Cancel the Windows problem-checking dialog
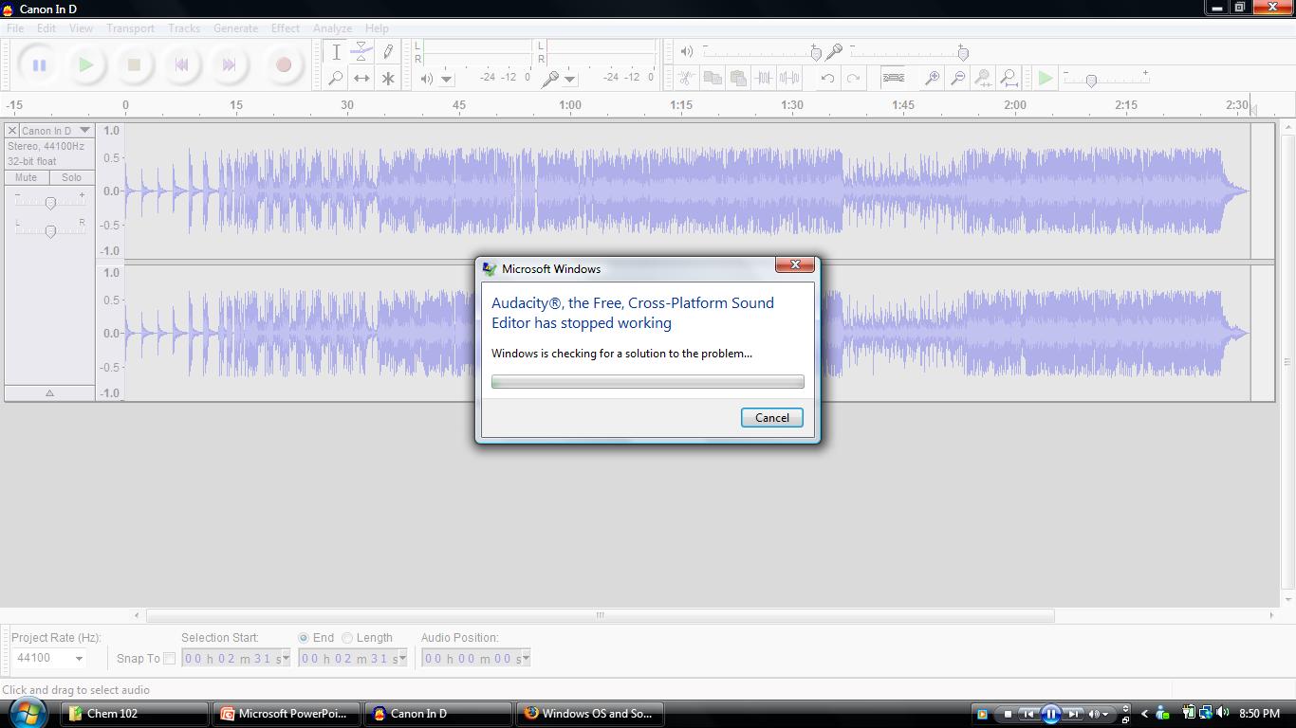 (771, 418)
